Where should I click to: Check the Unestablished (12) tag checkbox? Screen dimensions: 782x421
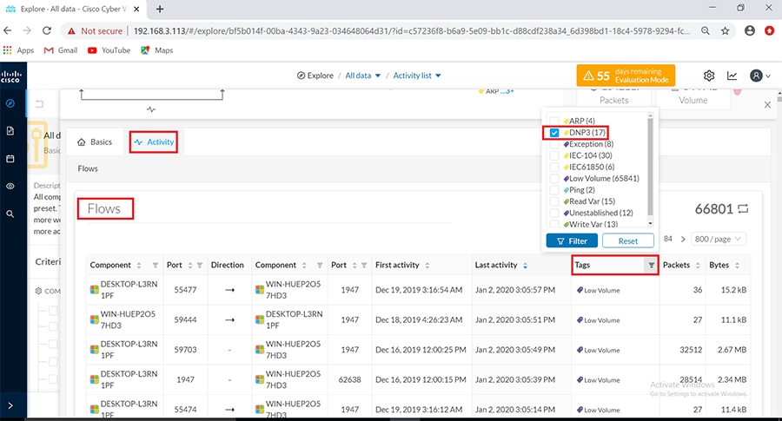coord(554,213)
